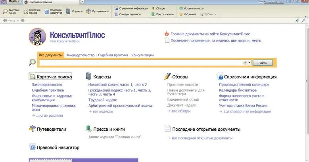Open Финансовые и кадровые консультации link
Screen dimensions: 309x162
pyautogui.click(x=52, y=98)
